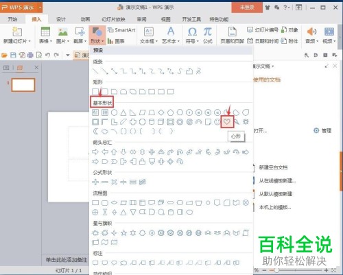Image resolution: width=343 pixels, height=275 pixels.
Task: Pick the first rectangular callout shape
Action: (95, 263)
